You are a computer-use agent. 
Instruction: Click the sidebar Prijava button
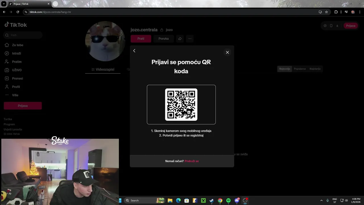[x=23, y=106]
